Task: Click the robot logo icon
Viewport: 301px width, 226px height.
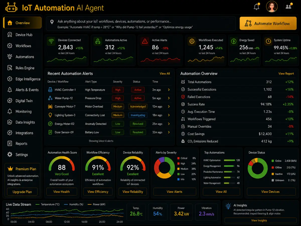Action: click(11, 8)
